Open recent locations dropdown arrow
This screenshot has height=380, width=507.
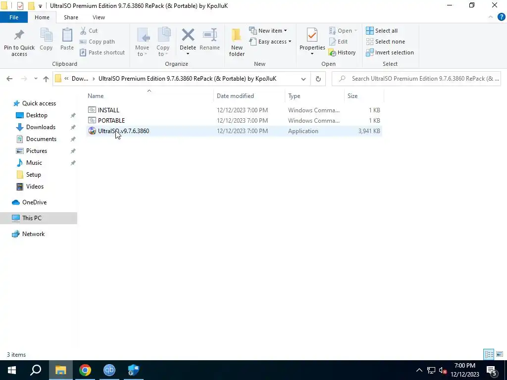pos(36,79)
